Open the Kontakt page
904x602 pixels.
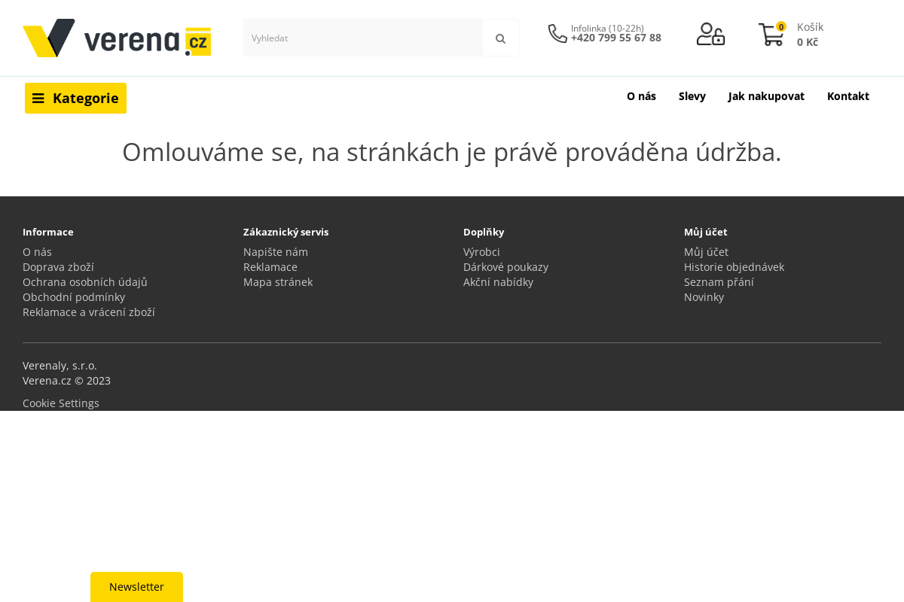pyautogui.click(x=847, y=96)
